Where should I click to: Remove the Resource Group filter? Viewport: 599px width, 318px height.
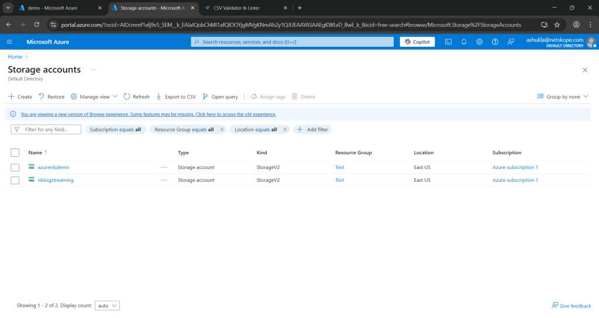(222, 130)
